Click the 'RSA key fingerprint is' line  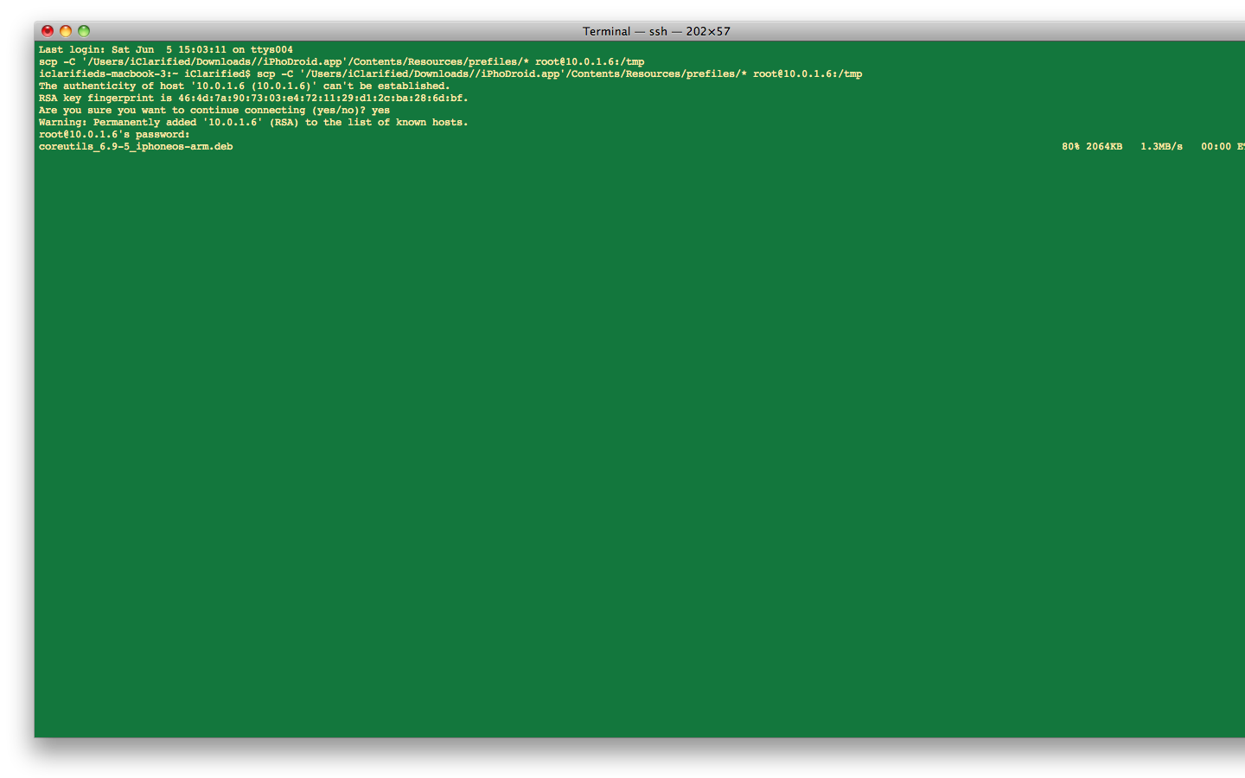[x=253, y=99]
